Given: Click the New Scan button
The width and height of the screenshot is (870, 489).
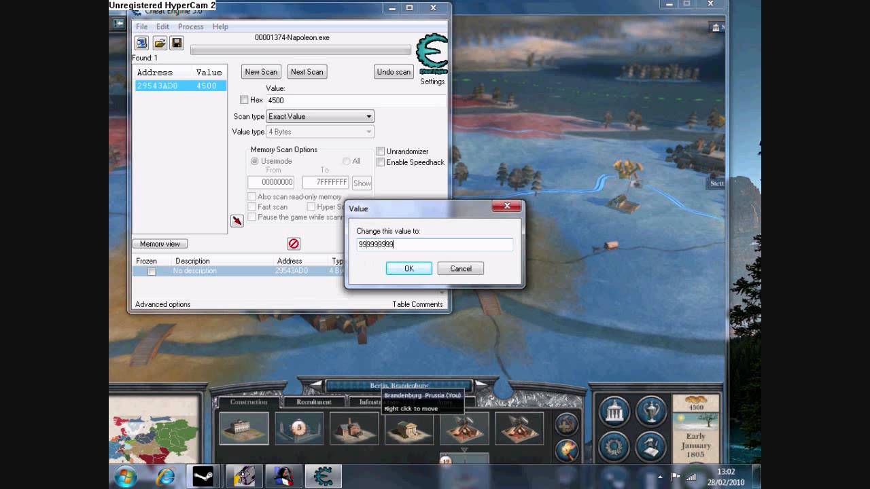Looking at the screenshot, I should tap(261, 72).
